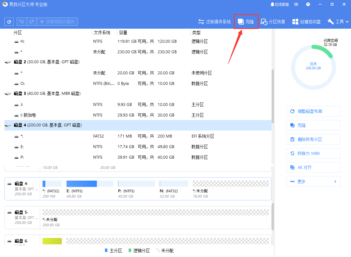351x257 pixels.
Task: Select 删除所有分区 delete all partitions
Action: pyautogui.click(x=313, y=139)
